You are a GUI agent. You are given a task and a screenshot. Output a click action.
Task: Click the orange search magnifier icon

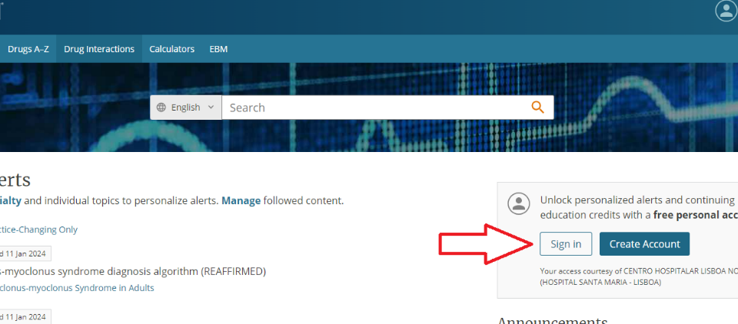click(537, 107)
